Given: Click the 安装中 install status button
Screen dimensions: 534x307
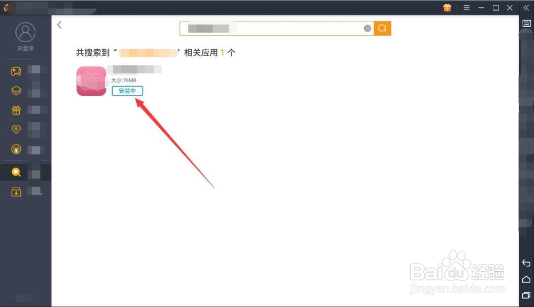Looking at the screenshot, I should pyautogui.click(x=128, y=91).
